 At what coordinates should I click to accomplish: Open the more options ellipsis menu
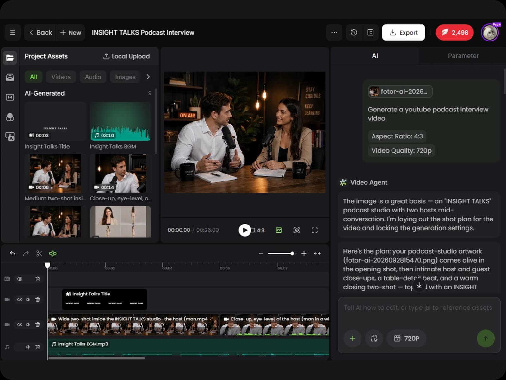(334, 32)
